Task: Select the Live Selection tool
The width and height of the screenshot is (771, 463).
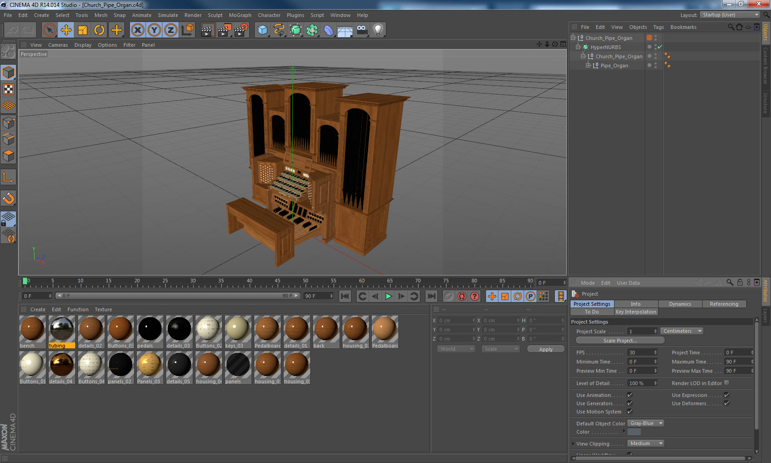Action: (50, 30)
